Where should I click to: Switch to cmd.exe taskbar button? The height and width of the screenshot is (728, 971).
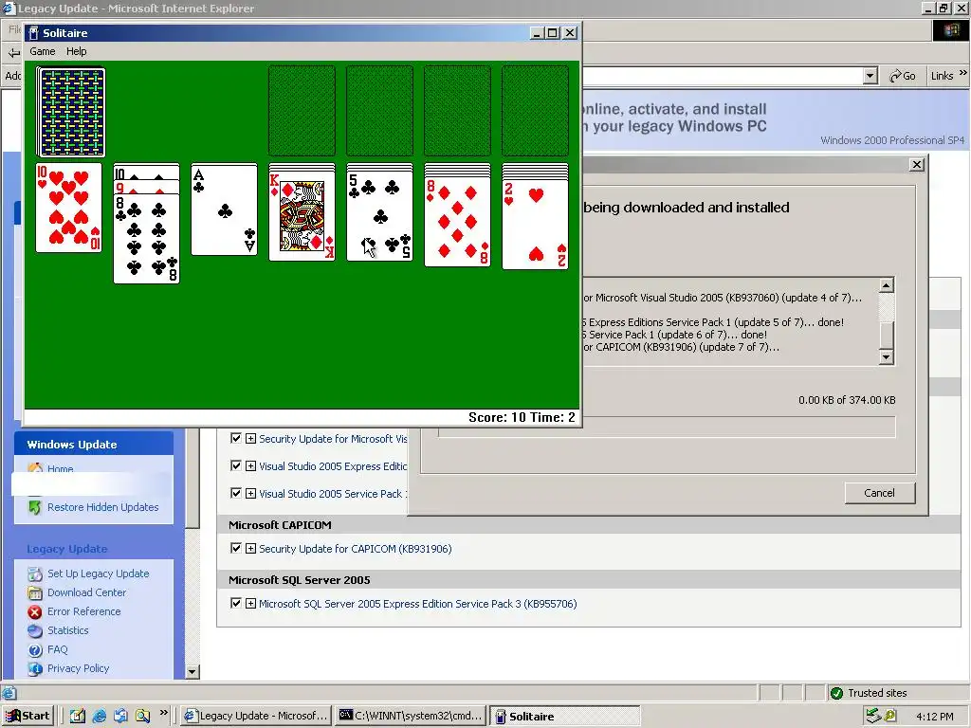pyautogui.click(x=410, y=716)
